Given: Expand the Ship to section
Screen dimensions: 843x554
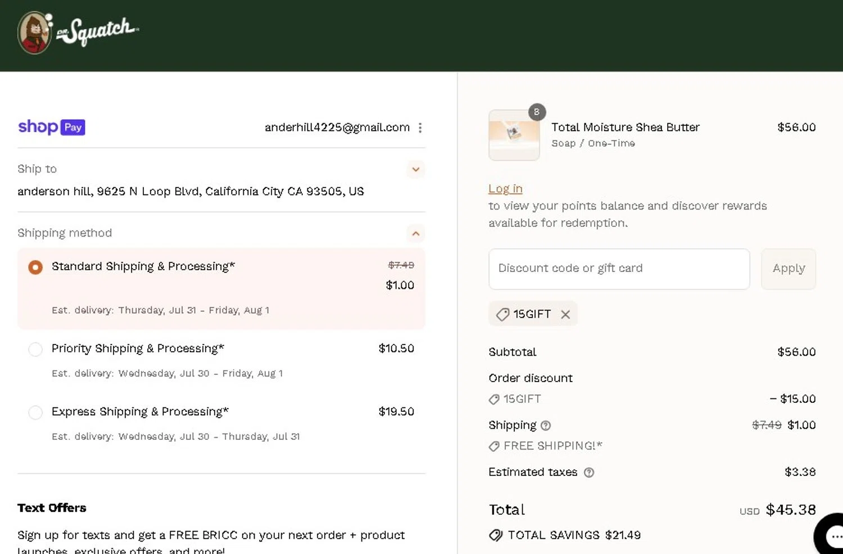Looking at the screenshot, I should coord(415,169).
